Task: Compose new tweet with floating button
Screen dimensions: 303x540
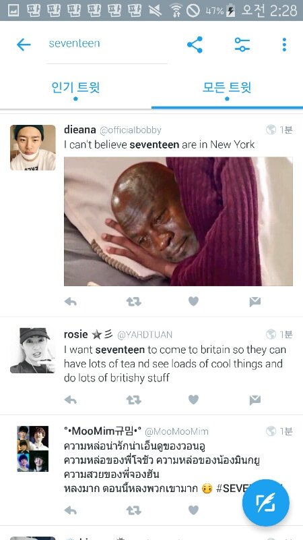Action: (x=265, y=503)
